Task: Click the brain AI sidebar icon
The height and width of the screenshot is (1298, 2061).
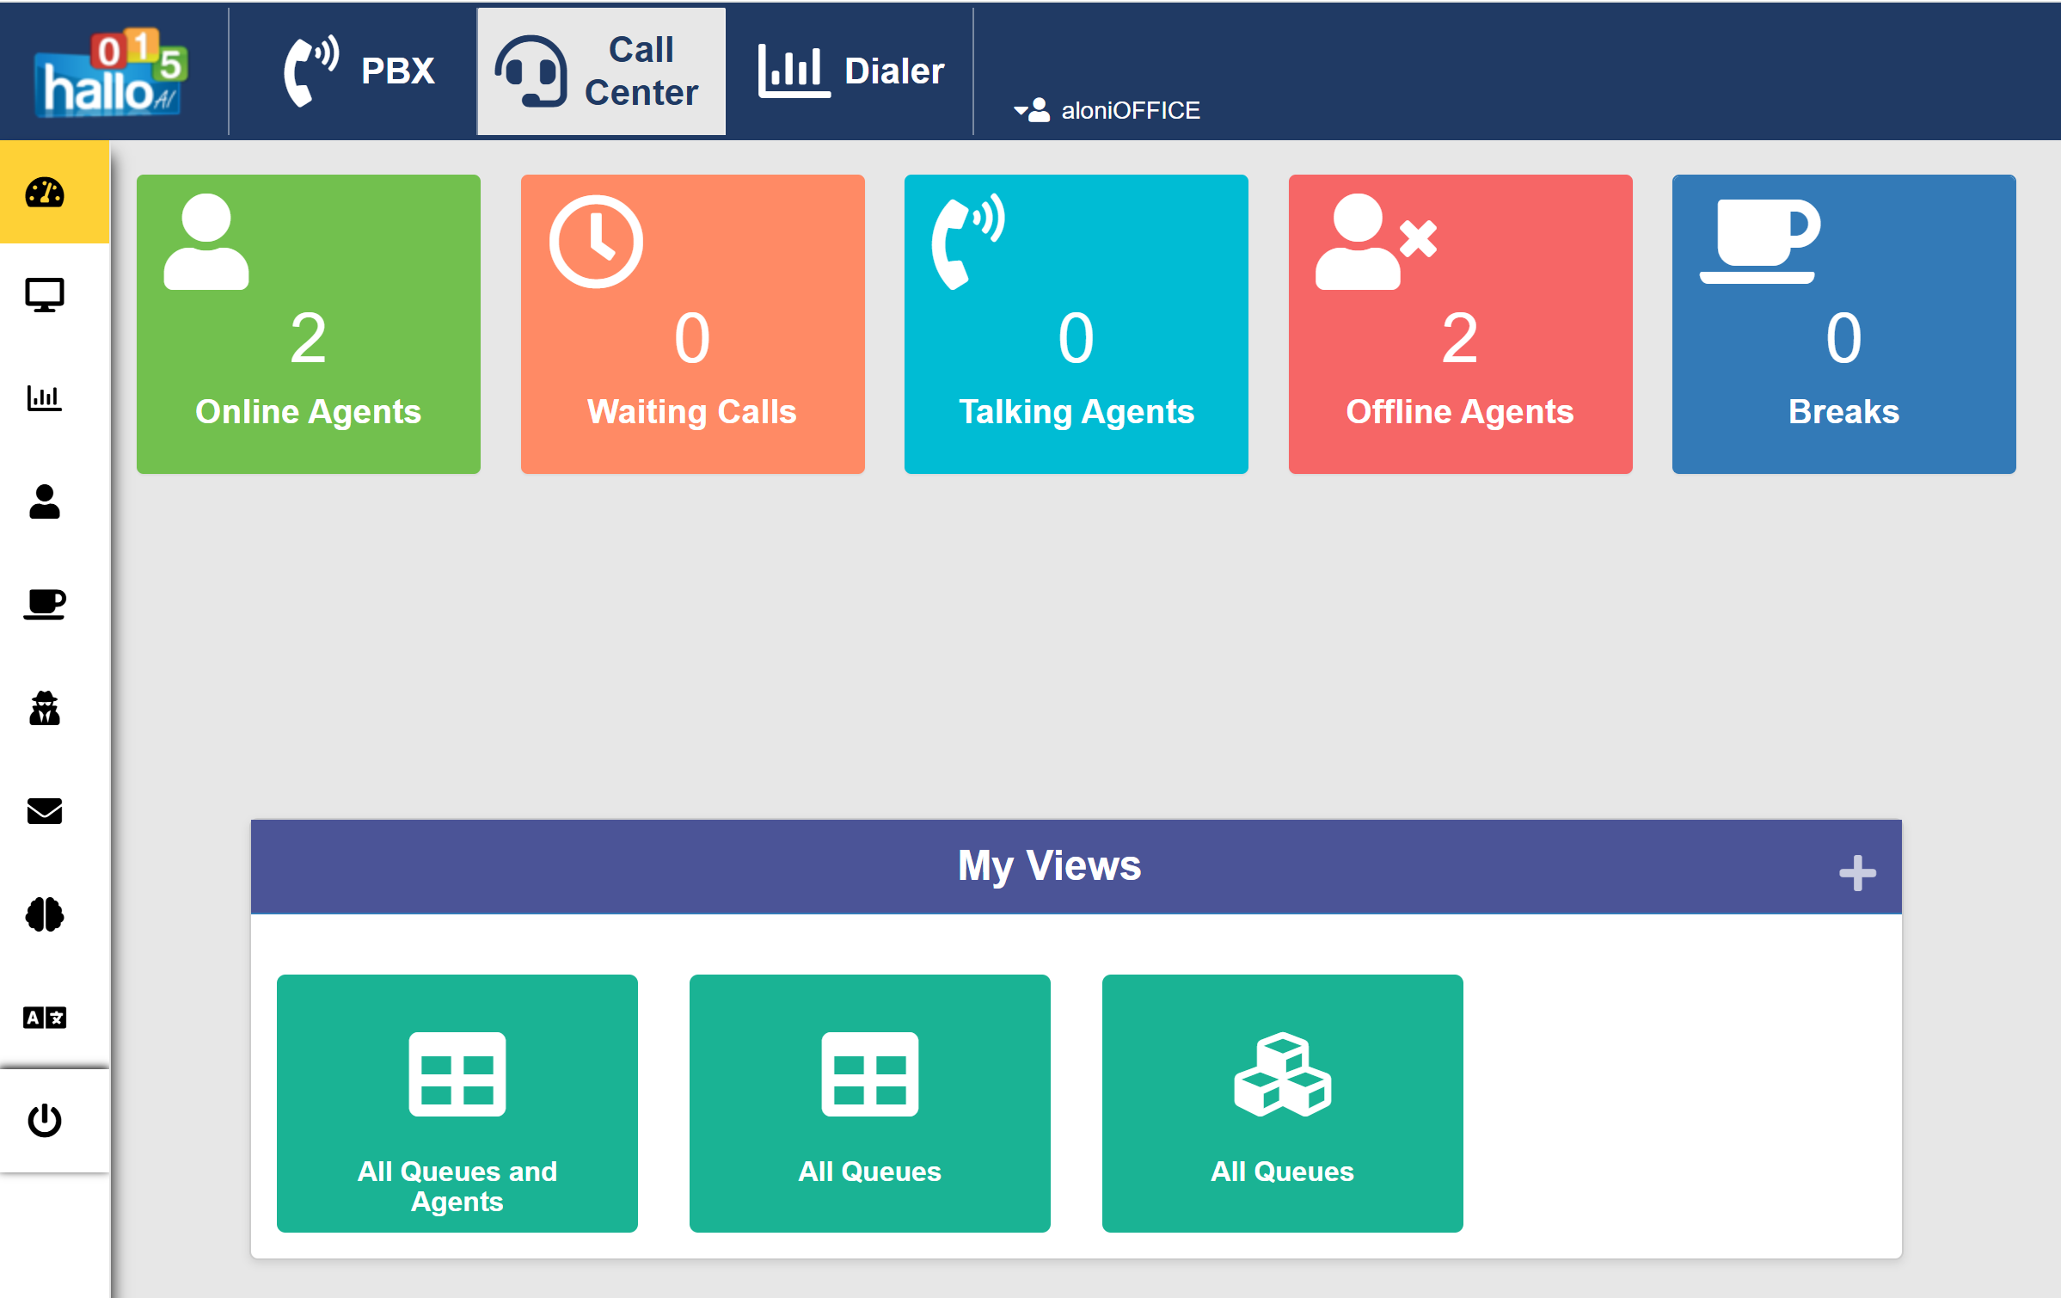Action: (45, 914)
